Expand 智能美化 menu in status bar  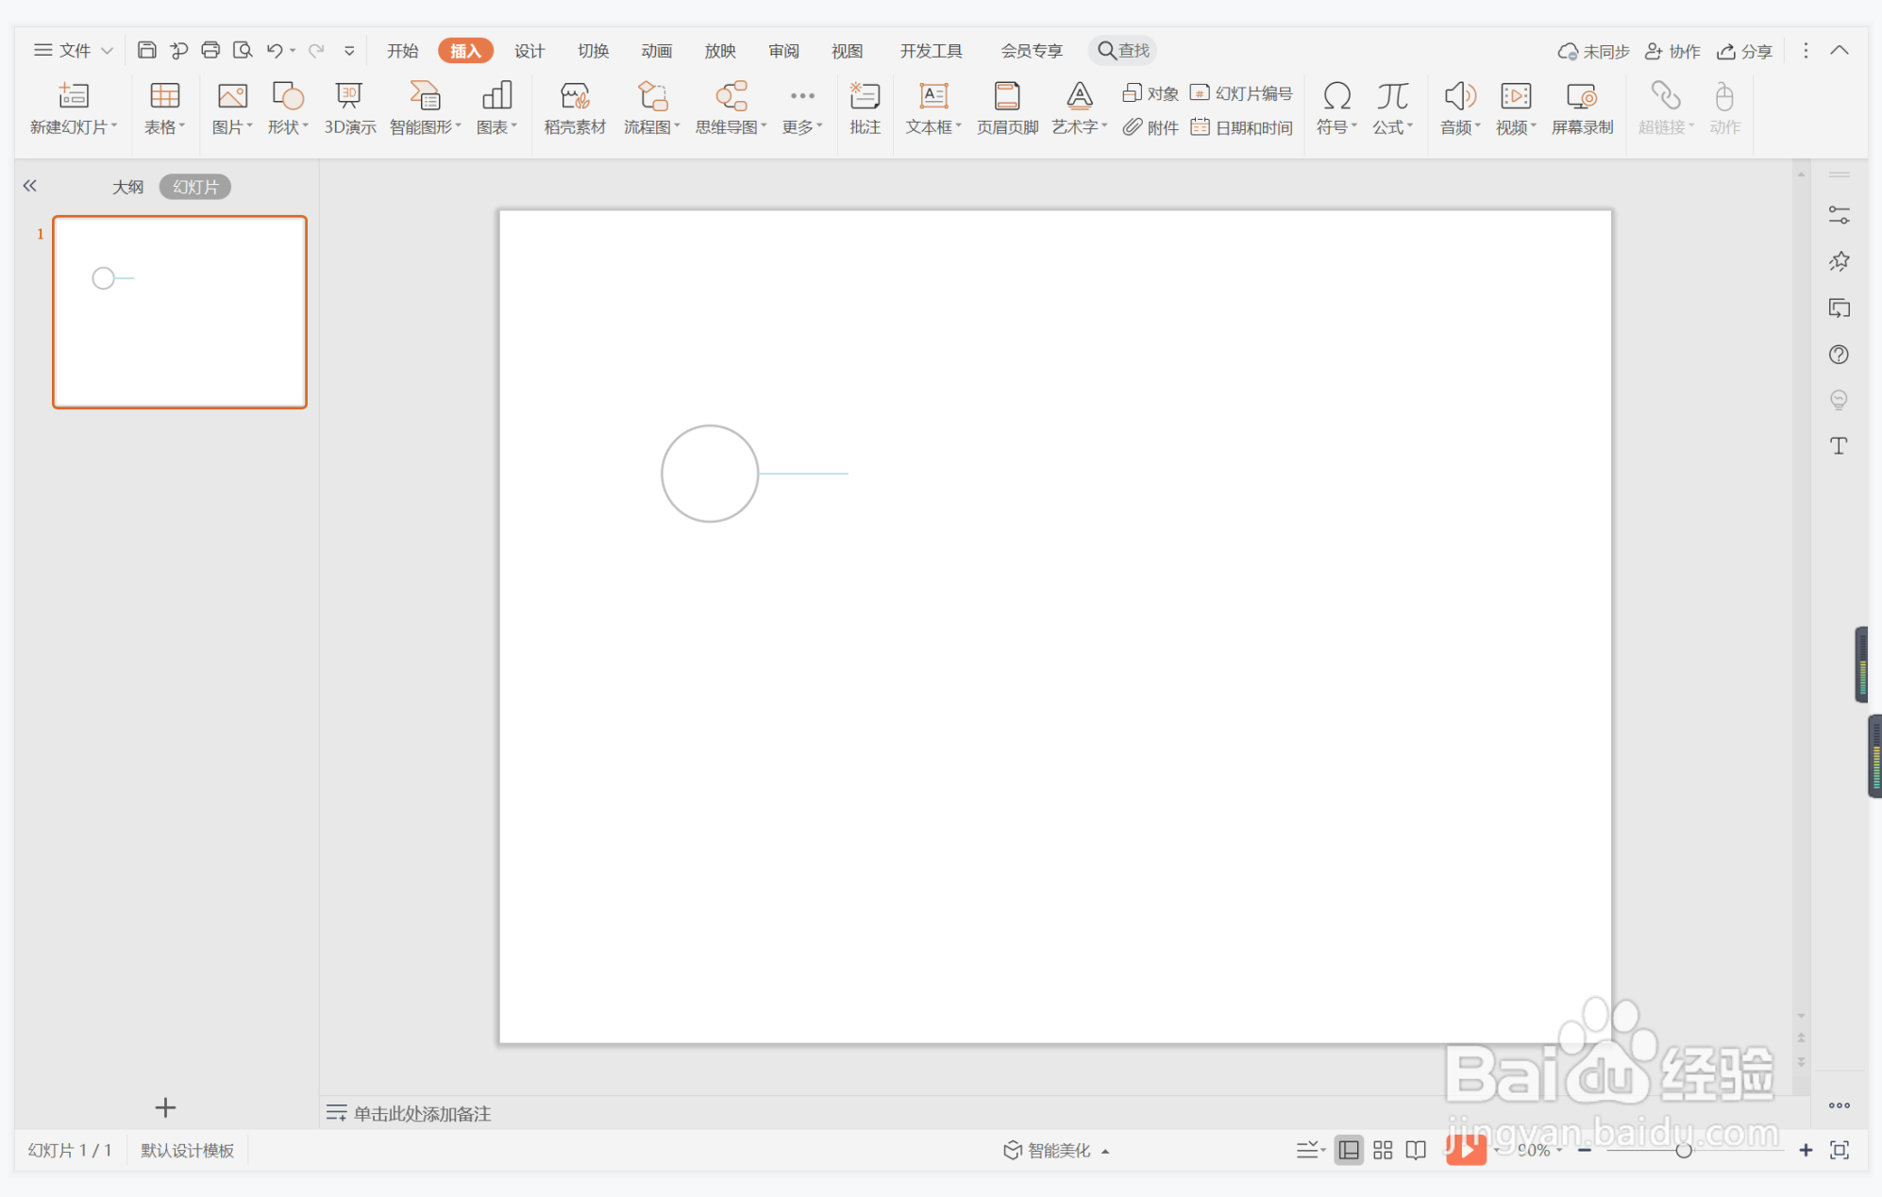tap(1055, 1150)
